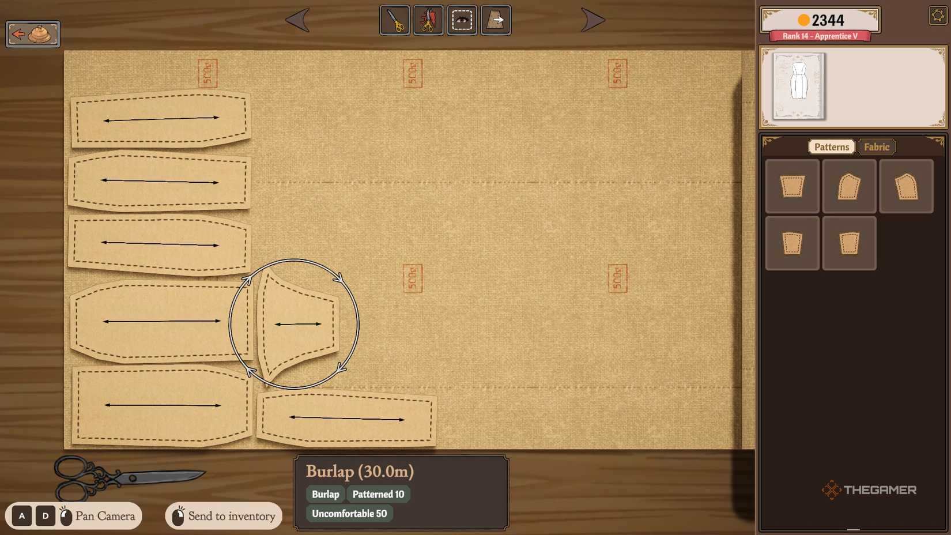Pick the third pattern slot in top row
Screen dimensions: 951x535
pyautogui.click(x=907, y=186)
